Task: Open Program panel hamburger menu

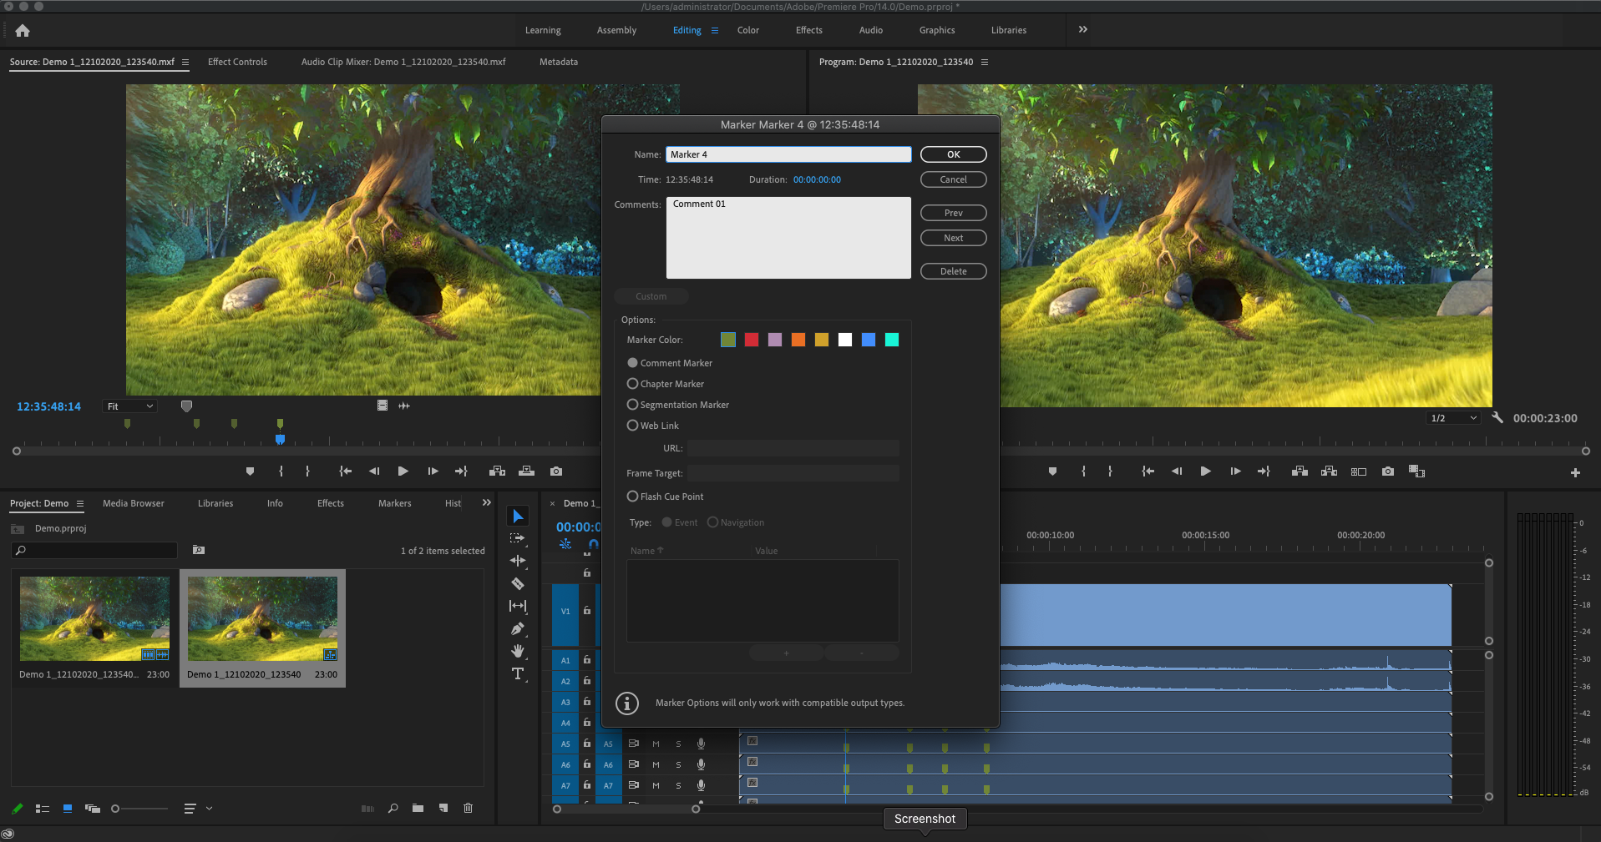Action: click(985, 63)
